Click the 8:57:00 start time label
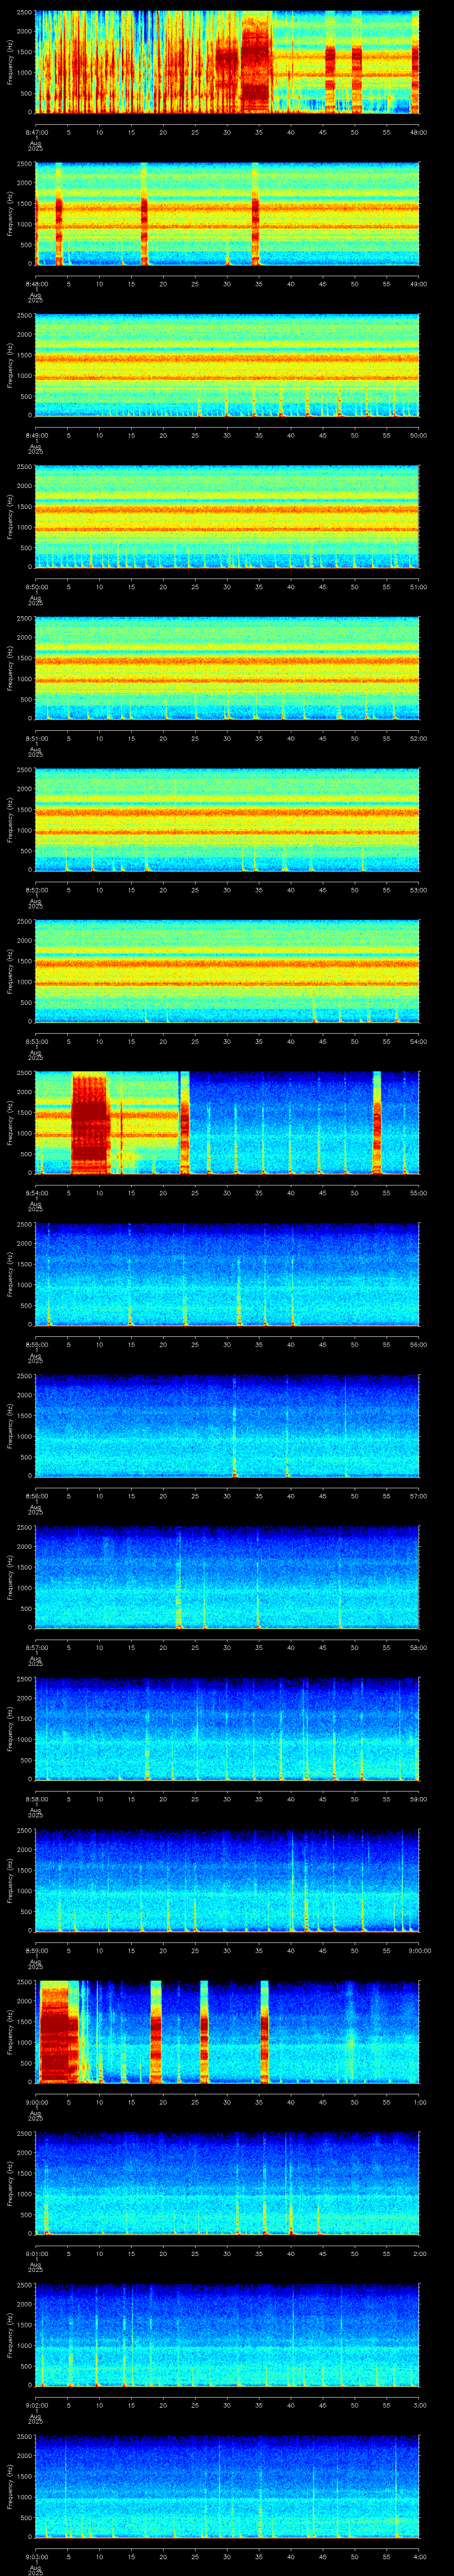454x2576 pixels. [x=36, y=1647]
